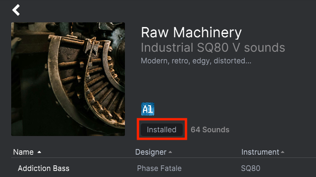Click the Installed button

(162, 129)
